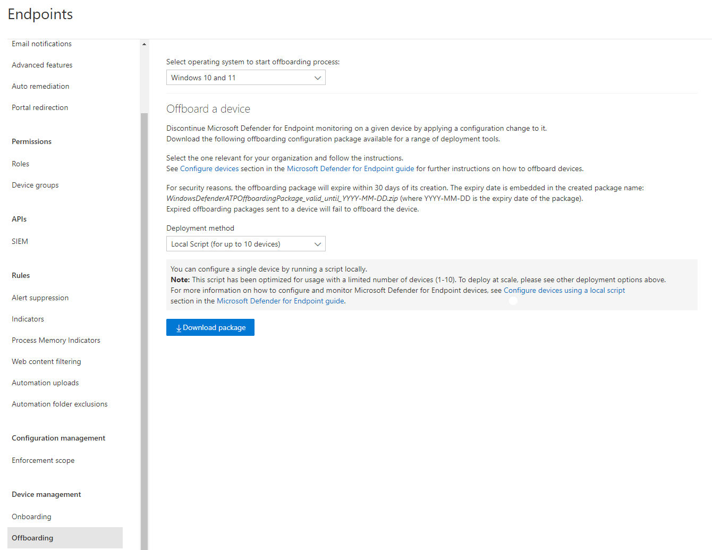
Task: Open SIEM under APIs
Action: (20, 241)
